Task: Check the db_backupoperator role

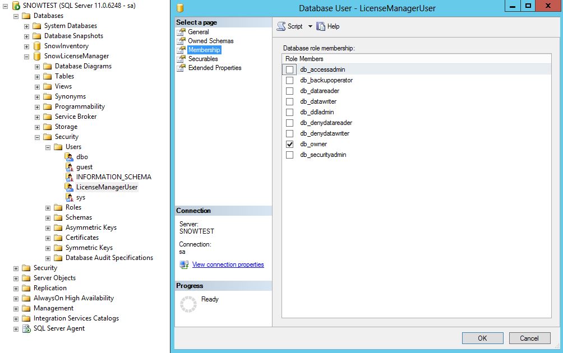Action: (x=289, y=80)
